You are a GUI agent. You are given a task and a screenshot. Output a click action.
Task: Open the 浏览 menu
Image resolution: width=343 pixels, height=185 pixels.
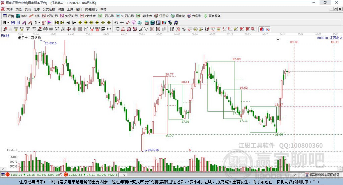(19, 9)
